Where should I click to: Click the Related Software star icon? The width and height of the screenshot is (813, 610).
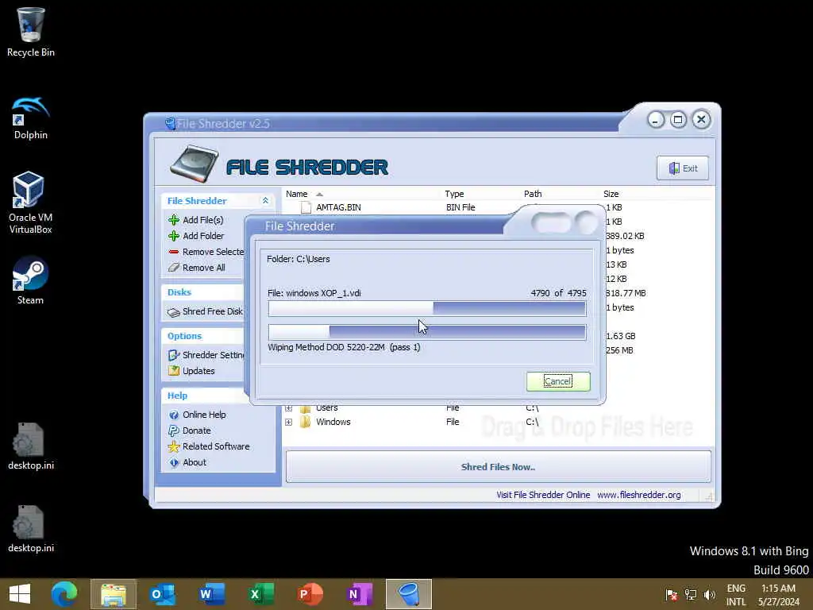click(174, 446)
